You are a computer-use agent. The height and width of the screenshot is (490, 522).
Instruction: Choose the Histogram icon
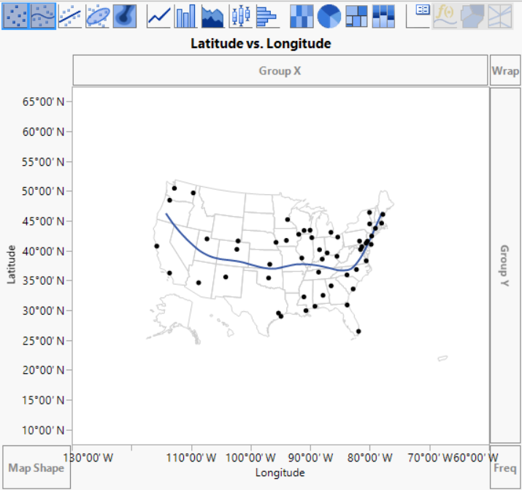(x=266, y=15)
